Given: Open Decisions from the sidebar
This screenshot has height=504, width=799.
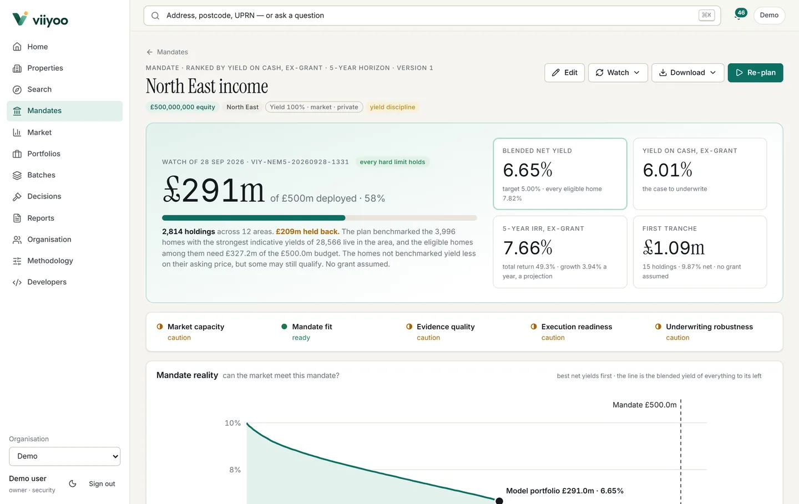Looking at the screenshot, I should click(65, 196).
